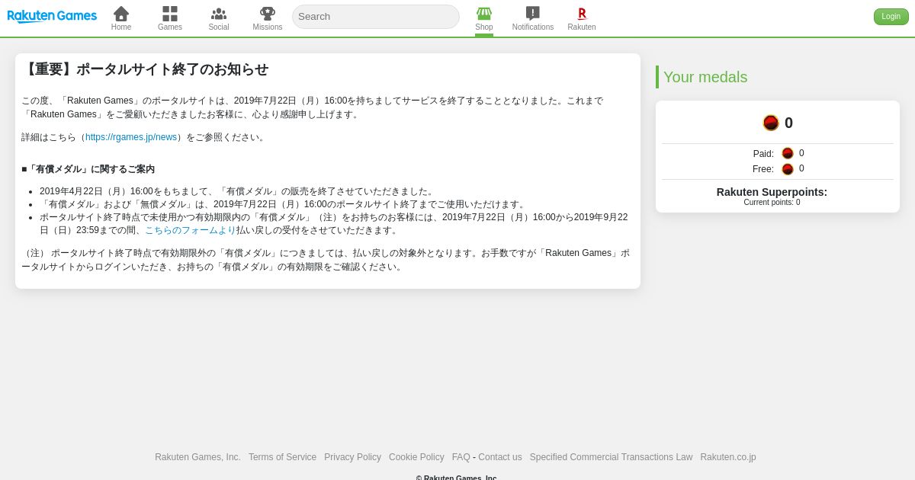
Task: Open the こちらのフォームより refund form link
Action: pos(191,230)
